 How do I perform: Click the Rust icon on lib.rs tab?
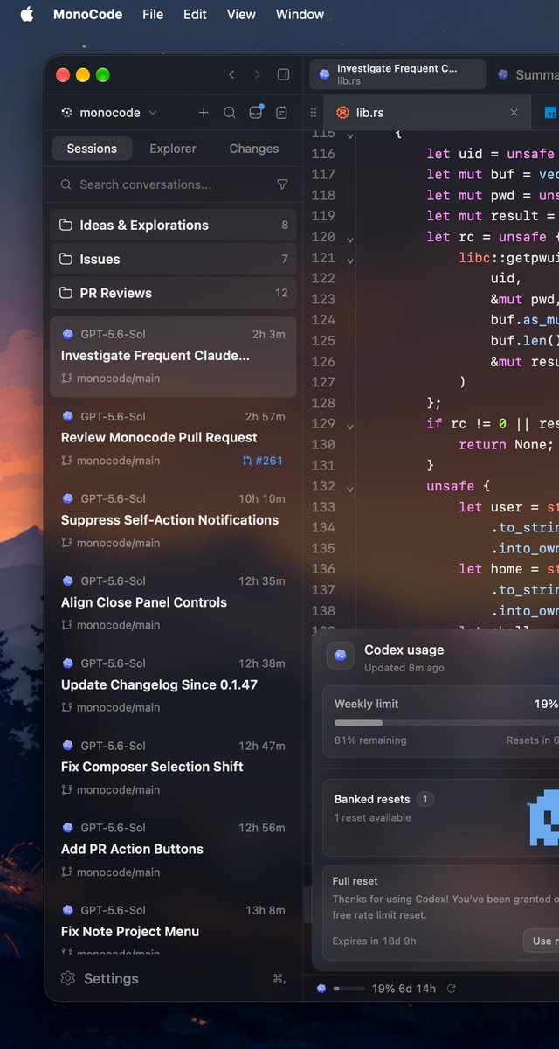pyautogui.click(x=343, y=113)
